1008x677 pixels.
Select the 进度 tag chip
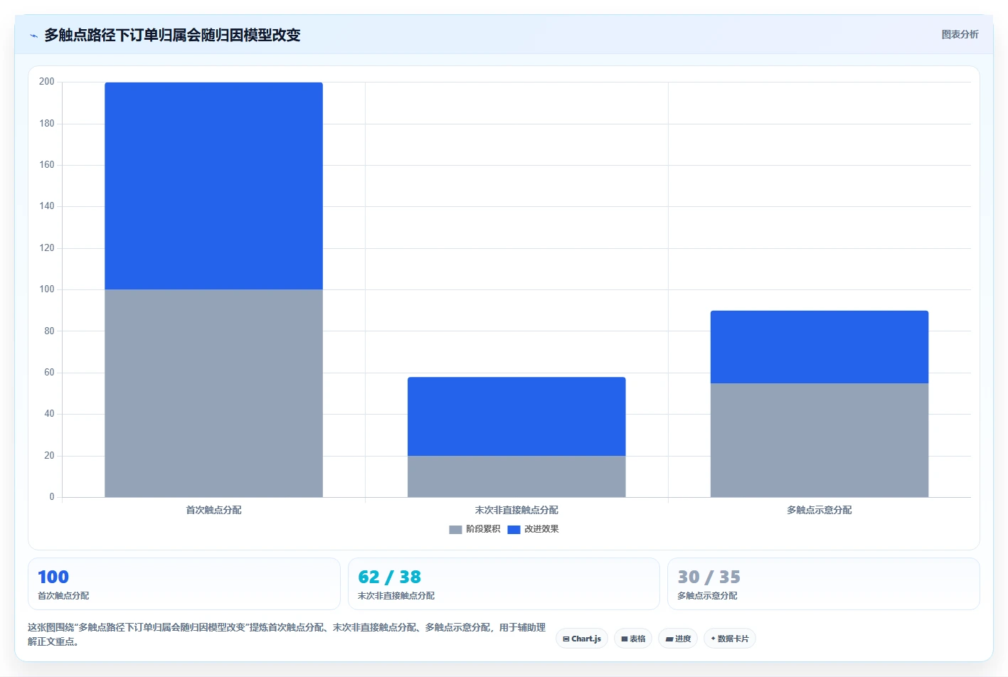coord(678,639)
